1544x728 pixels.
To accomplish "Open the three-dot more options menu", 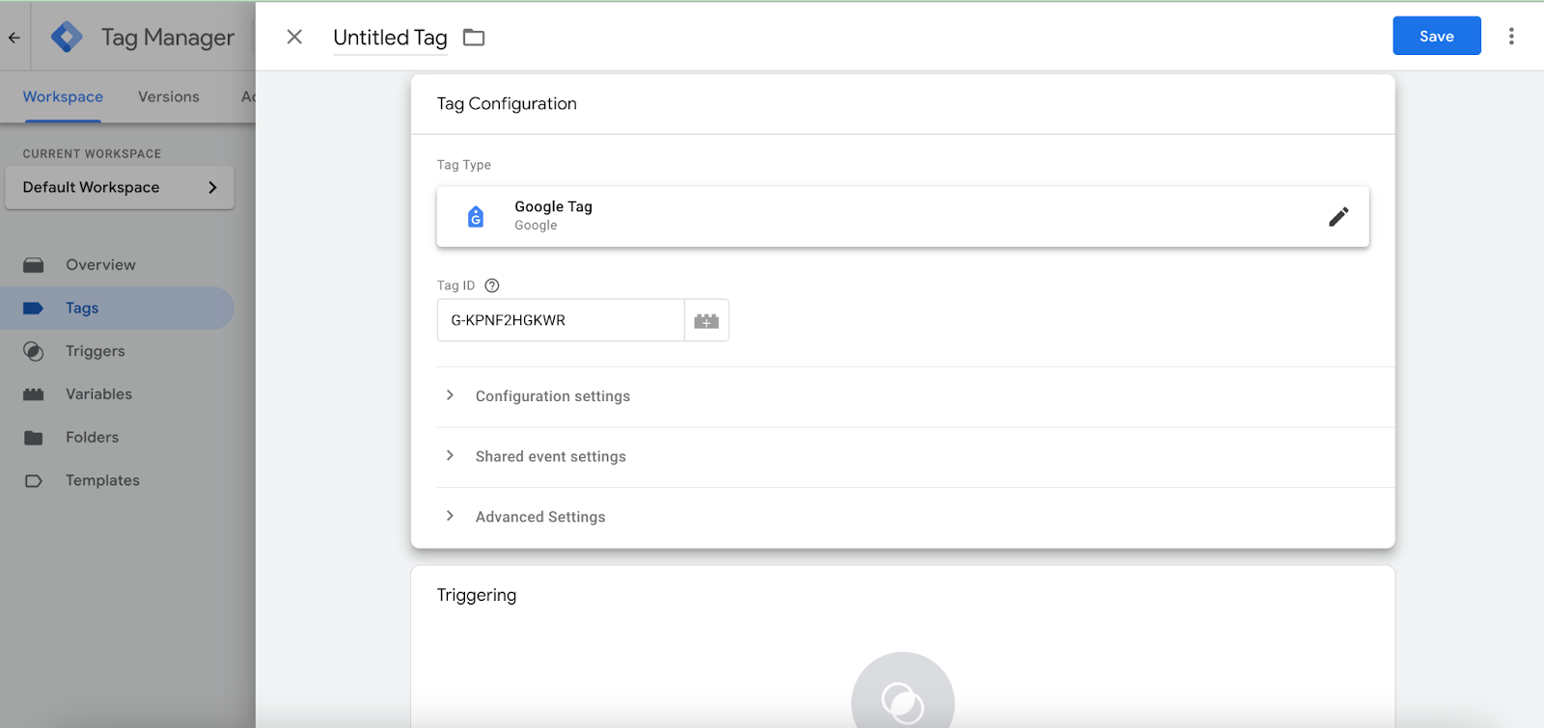I will (x=1511, y=37).
